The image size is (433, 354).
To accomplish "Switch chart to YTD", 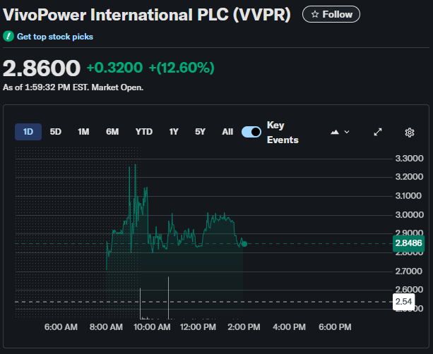I will [x=144, y=132].
